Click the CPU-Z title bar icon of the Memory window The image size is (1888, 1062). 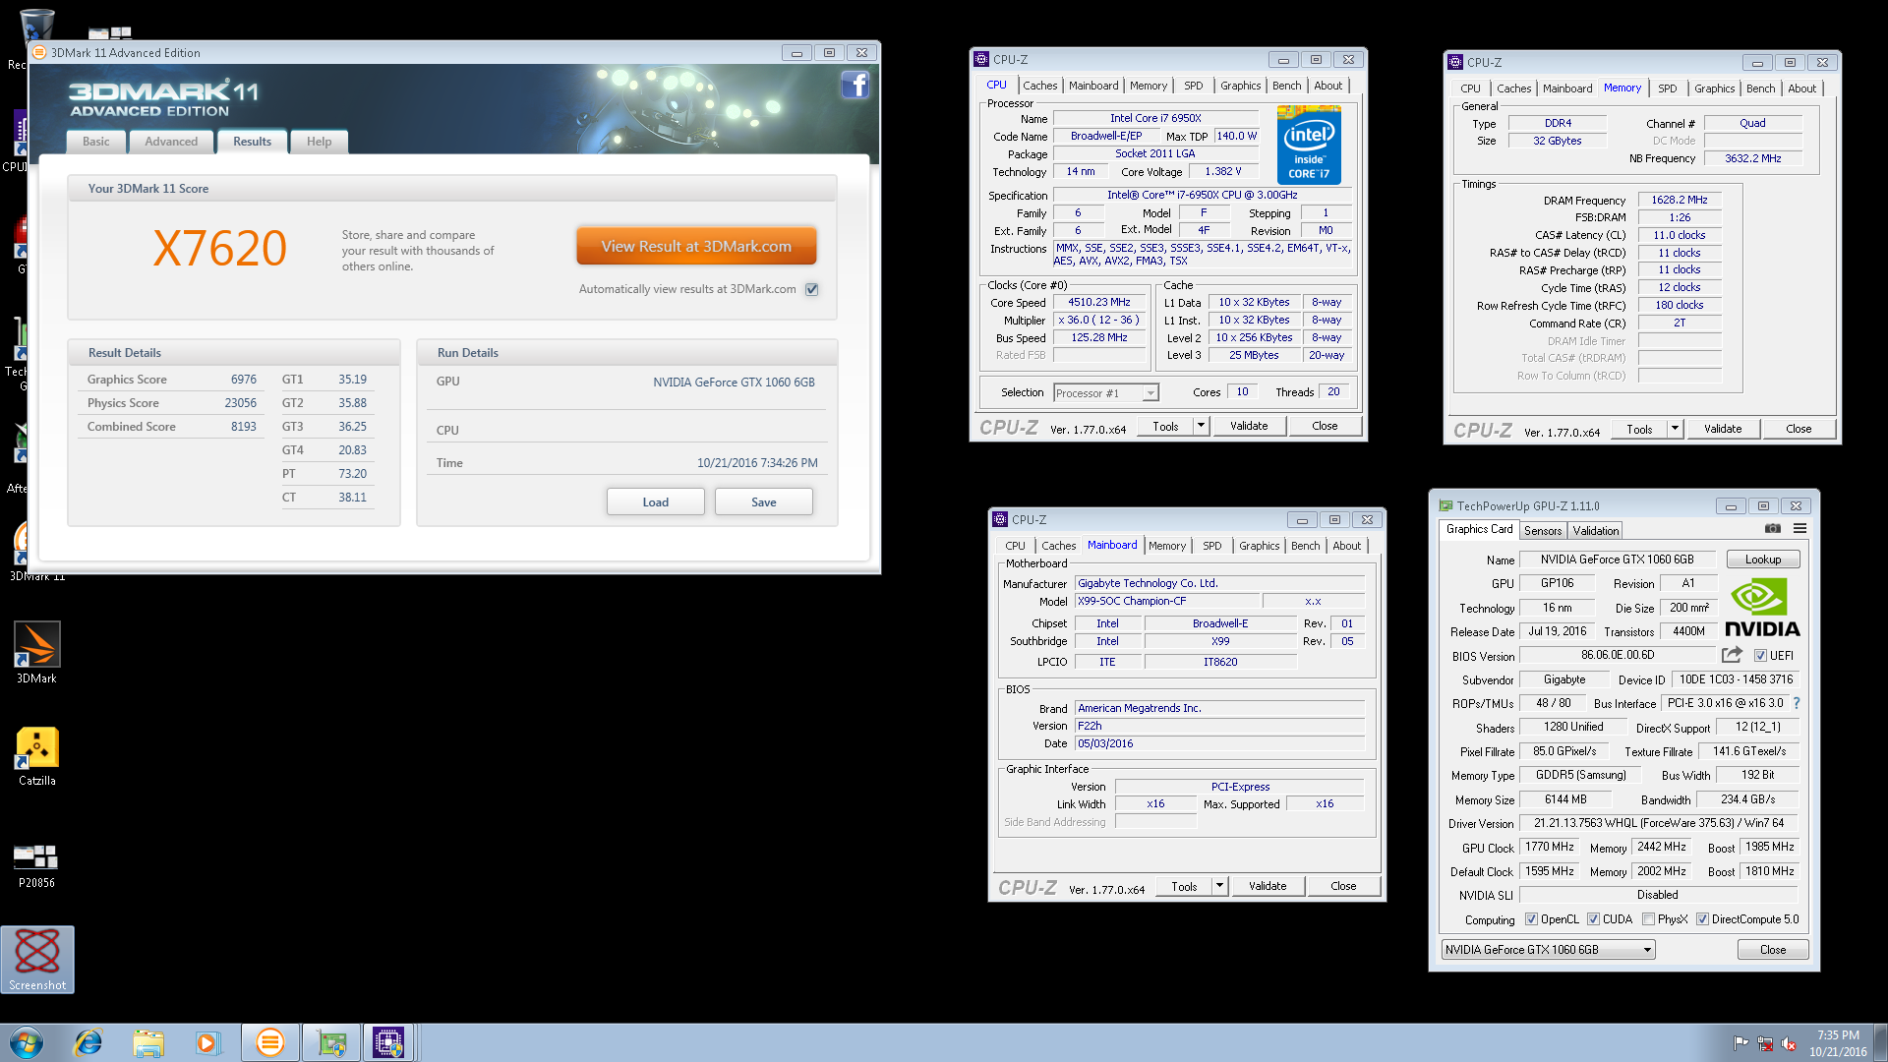[x=1455, y=62]
